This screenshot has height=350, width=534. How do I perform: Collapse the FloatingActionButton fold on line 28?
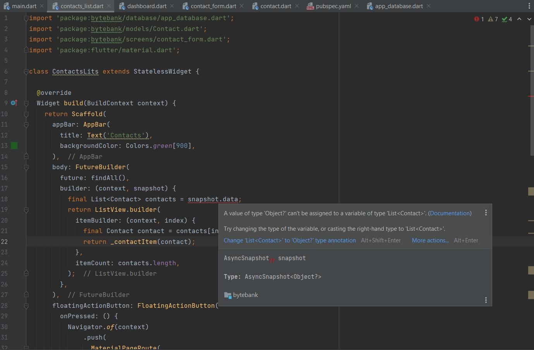[x=26, y=305]
